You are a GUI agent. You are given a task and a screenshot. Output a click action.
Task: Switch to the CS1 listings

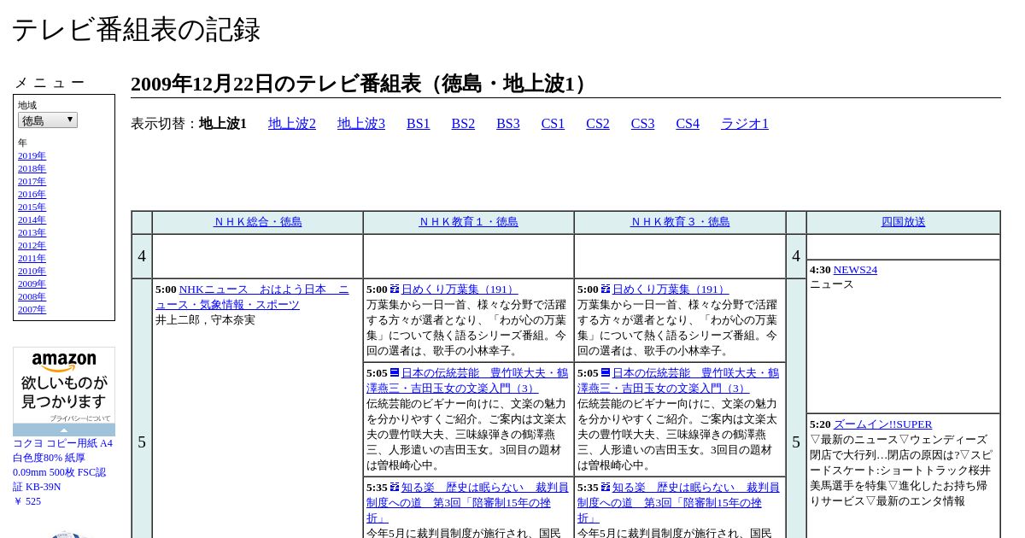tap(553, 124)
